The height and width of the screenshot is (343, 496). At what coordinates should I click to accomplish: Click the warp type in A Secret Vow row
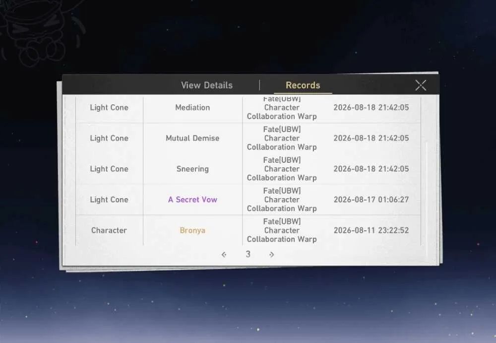(x=282, y=200)
